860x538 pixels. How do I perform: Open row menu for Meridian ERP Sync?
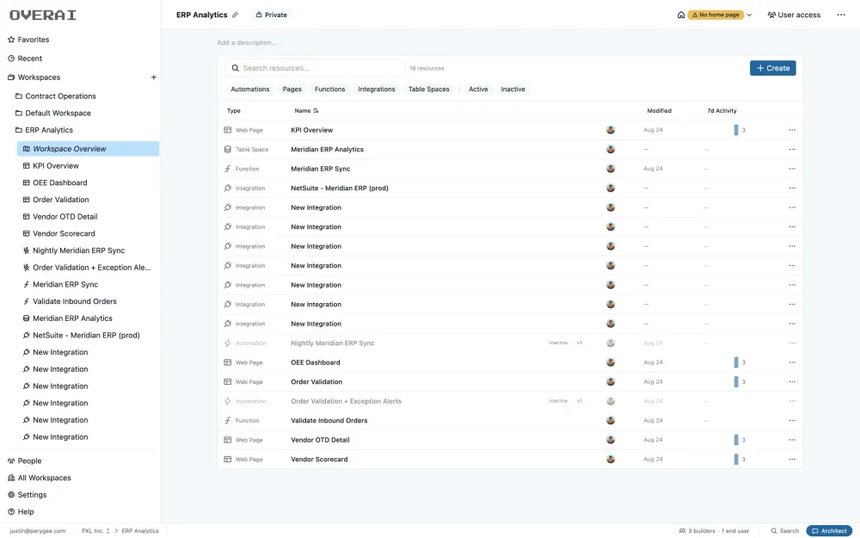tap(792, 169)
